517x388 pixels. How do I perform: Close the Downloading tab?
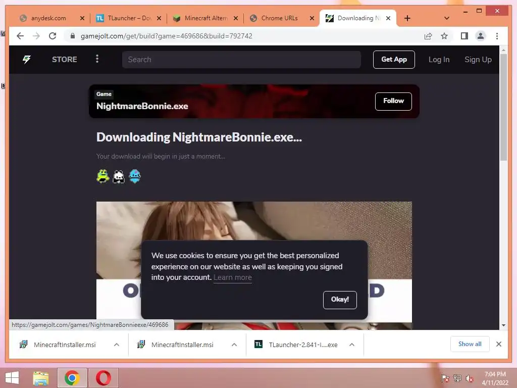388,18
